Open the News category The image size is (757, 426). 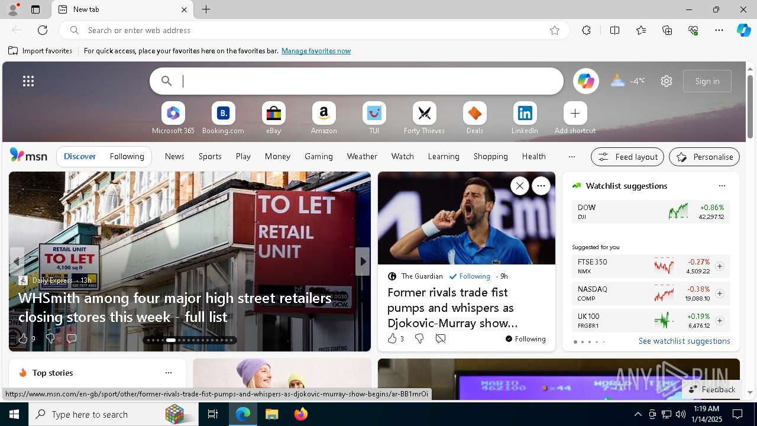[x=174, y=156]
